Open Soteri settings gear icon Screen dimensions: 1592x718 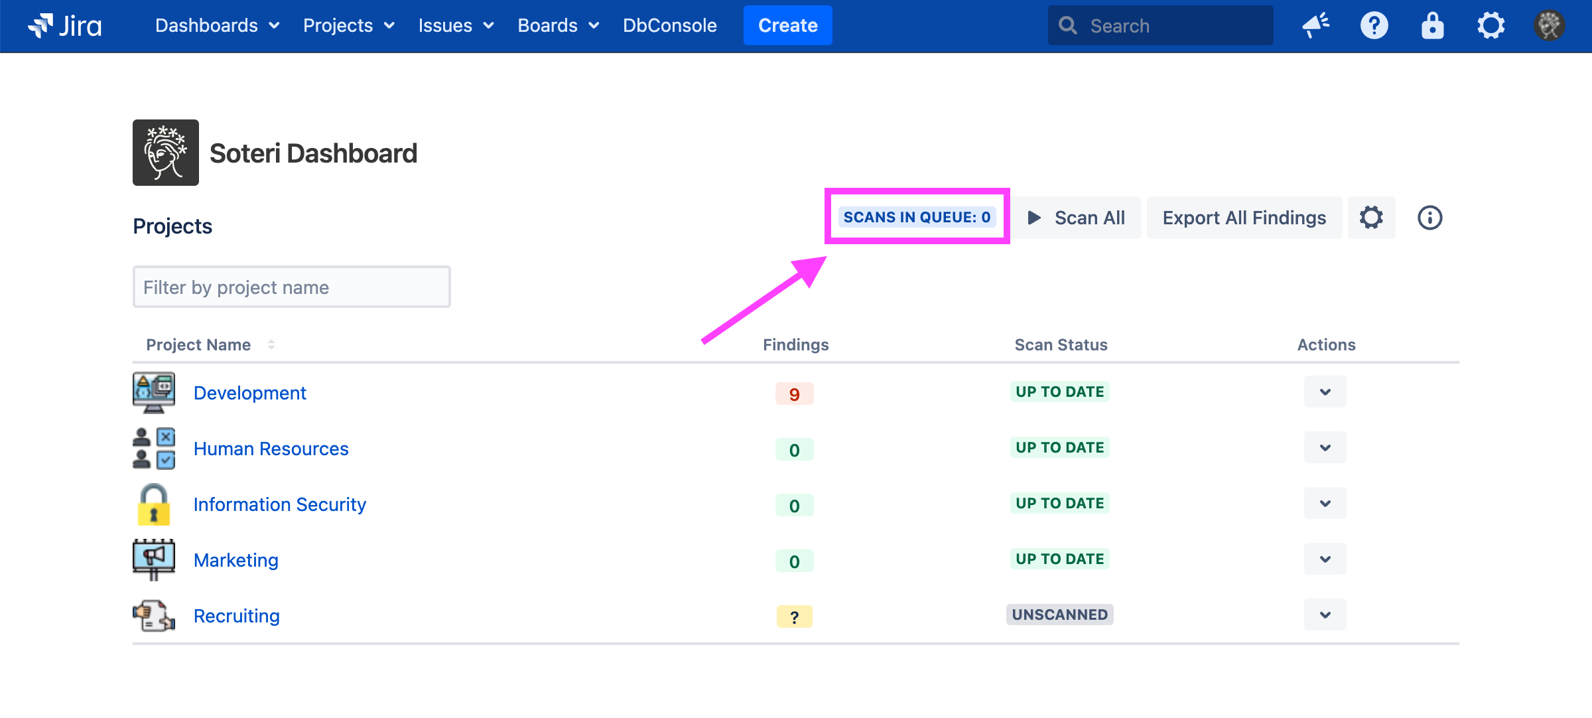tap(1371, 218)
